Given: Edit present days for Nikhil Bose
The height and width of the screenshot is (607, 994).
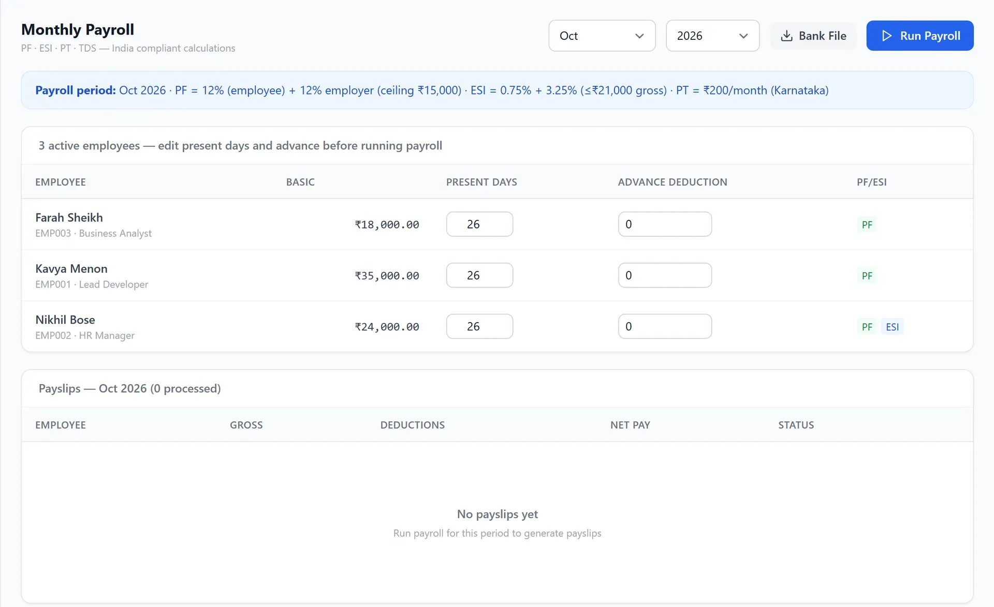Looking at the screenshot, I should [x=479, y=326].
